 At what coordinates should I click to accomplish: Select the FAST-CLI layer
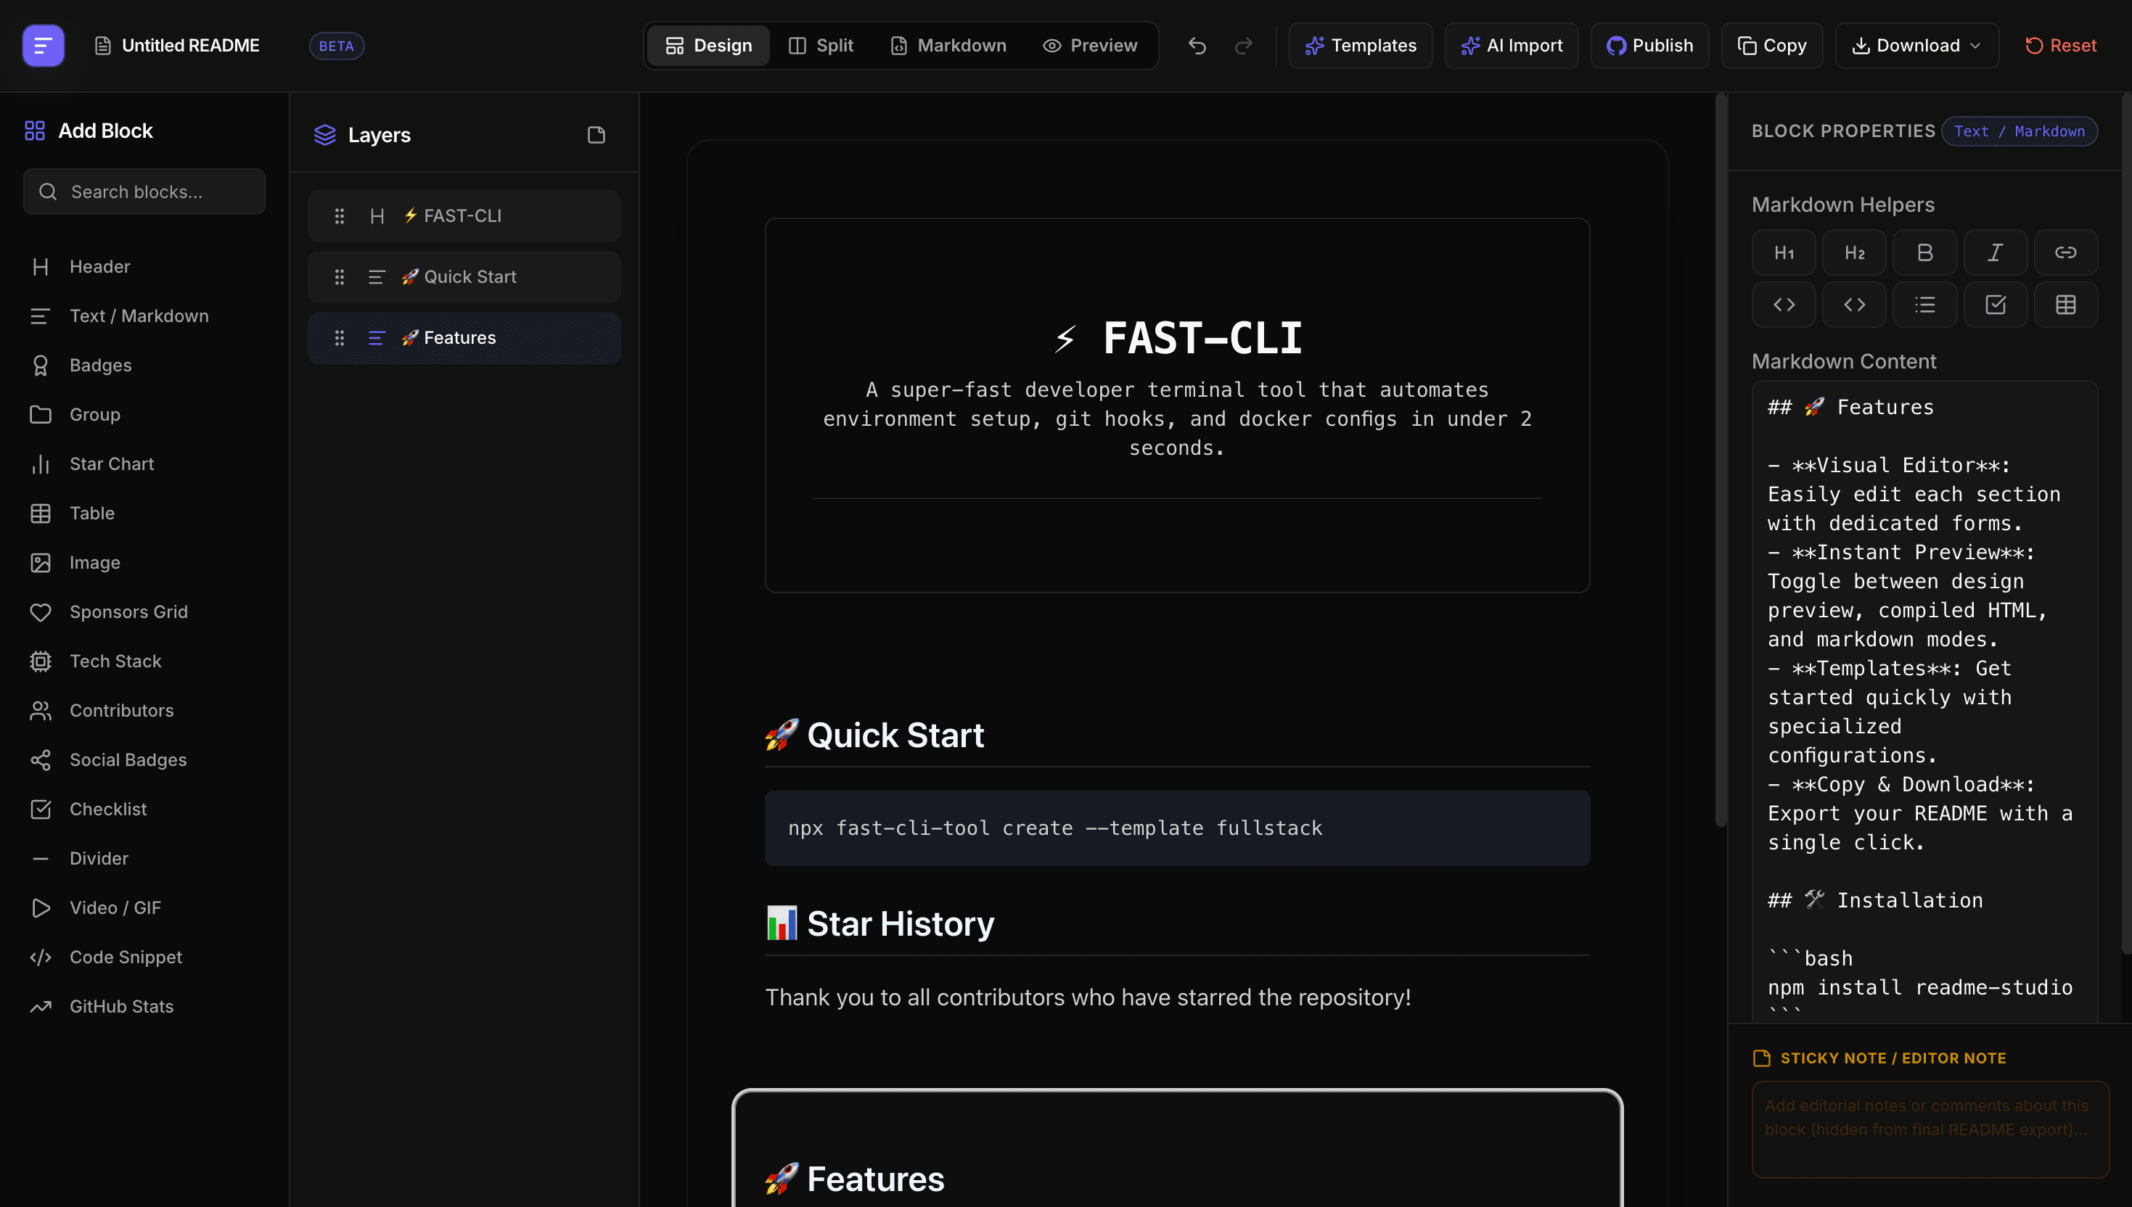click(x=464, y=216)
